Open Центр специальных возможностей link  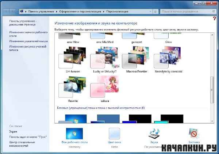[x=22, y=144]
